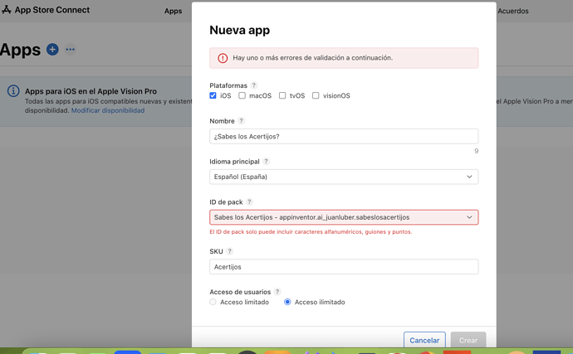Click into the SKU text field
573x354 pixels.
click(x=343, y=267)
